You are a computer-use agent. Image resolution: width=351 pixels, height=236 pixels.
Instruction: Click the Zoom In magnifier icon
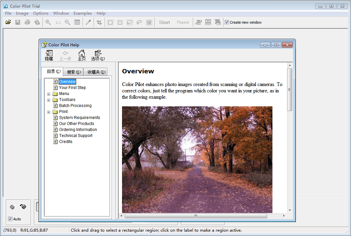click(48, 22)
